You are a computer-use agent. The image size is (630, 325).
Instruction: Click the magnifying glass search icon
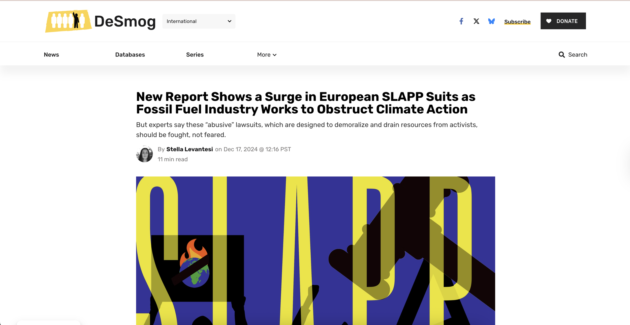click(561, 55)
